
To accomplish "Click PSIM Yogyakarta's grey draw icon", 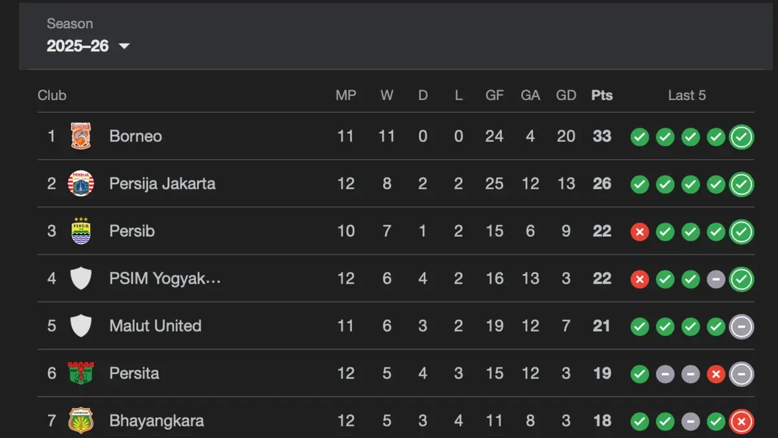I will coord(716,279).
